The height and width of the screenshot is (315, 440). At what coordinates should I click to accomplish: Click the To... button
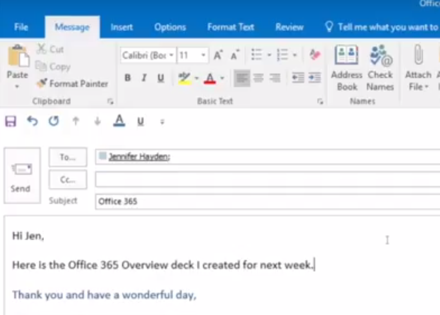pos(68,157)
